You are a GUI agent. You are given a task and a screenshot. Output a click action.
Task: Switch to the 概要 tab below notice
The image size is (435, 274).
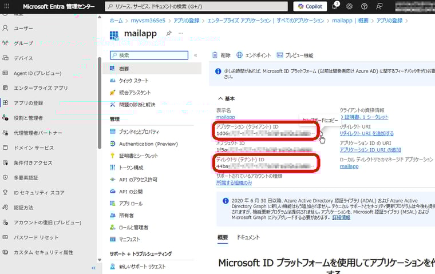pyautogui.click(x=223, y=237)
